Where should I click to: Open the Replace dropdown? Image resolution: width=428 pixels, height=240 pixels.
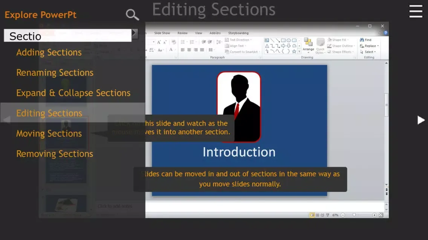pyautogui.click(x=369, y=46)
